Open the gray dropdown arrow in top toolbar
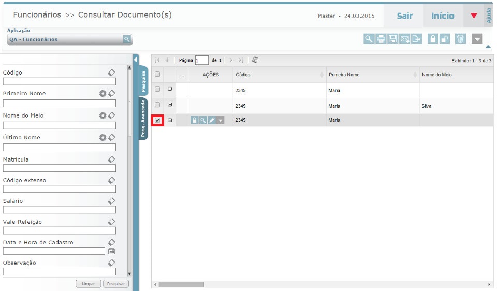 (x=477, y=39)
